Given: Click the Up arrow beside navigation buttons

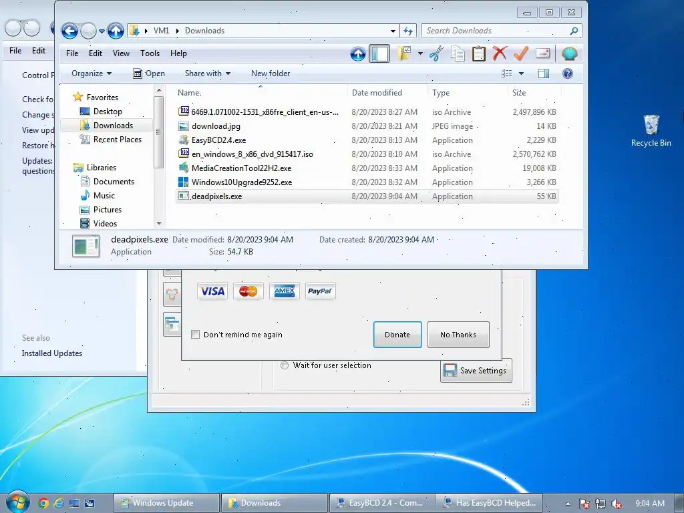Looking at the screenshot, I should (x=116, y=31).
